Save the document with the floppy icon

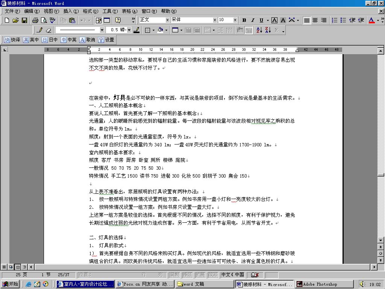tap(24, 20)
